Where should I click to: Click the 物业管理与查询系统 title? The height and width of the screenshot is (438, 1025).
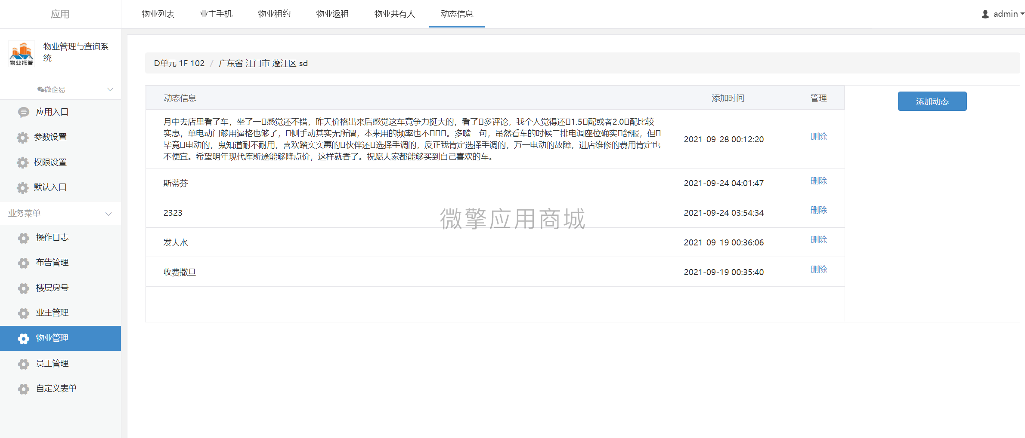76,52
